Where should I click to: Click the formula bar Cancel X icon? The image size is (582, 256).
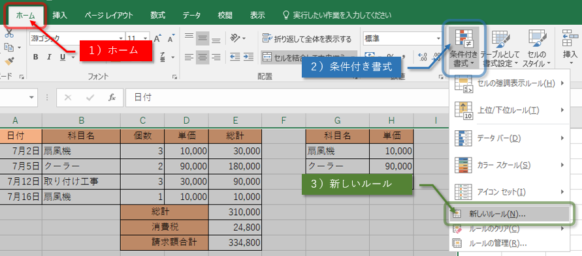[x=67, y=97]
